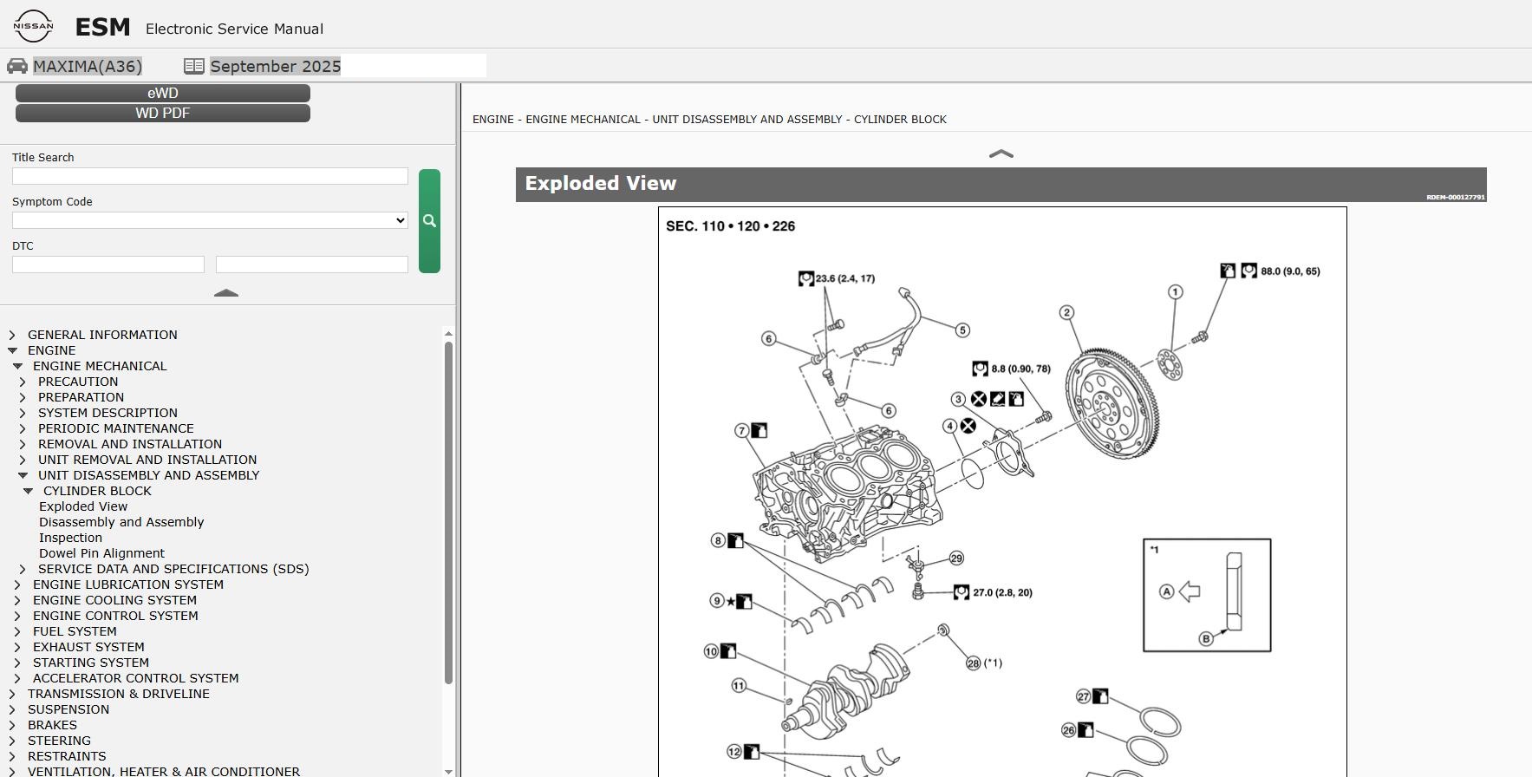
Task: Click collapse chevron above Exploded View header
Action: tap(1001, 153)
